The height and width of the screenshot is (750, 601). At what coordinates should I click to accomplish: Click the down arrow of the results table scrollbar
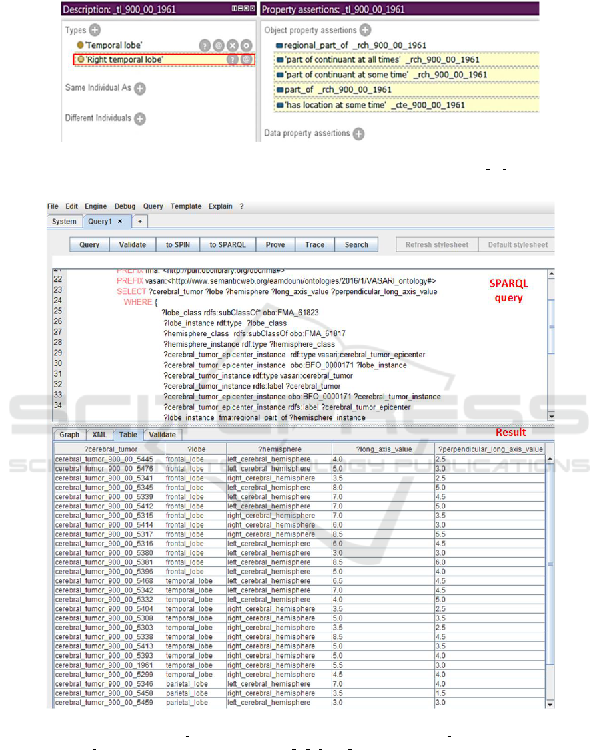[x=550, y=704]
